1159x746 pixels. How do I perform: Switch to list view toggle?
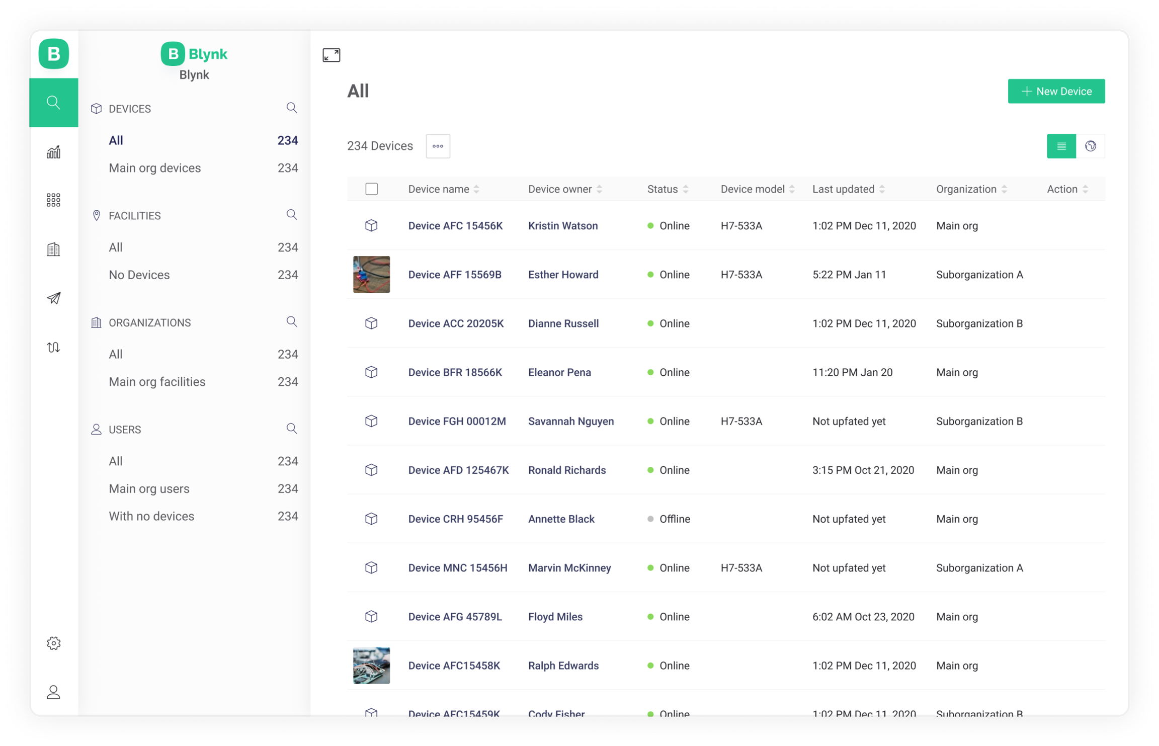pos(1061,146)
